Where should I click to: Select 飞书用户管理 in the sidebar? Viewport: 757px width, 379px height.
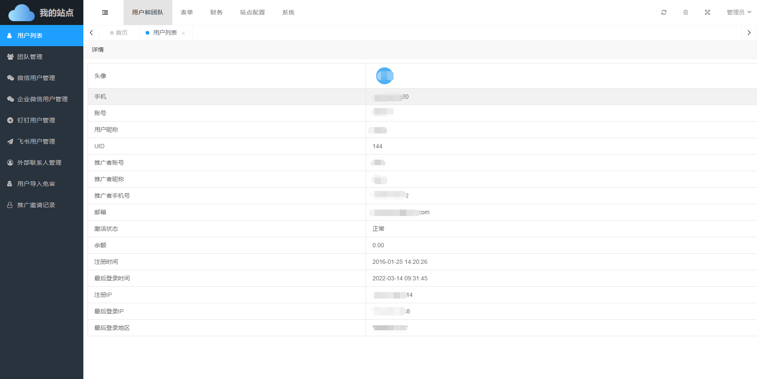click(x=36, y=141)
